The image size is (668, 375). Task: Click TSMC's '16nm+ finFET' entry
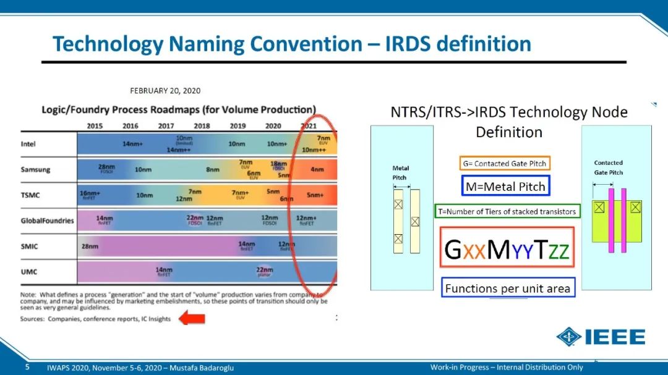90,195
